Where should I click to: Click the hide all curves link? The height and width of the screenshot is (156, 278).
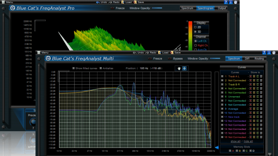point(248,141)
